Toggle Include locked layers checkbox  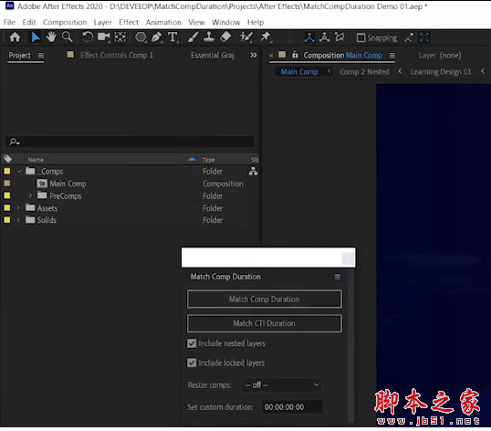(192, 363)
